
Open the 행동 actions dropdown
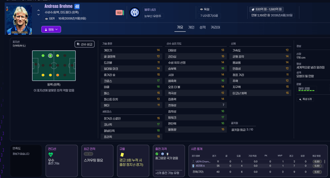point(51,29)
